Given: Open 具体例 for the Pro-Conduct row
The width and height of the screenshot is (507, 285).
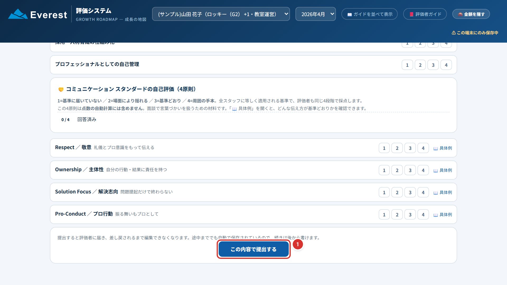Looking at the screenshot, I should point(443,215).
